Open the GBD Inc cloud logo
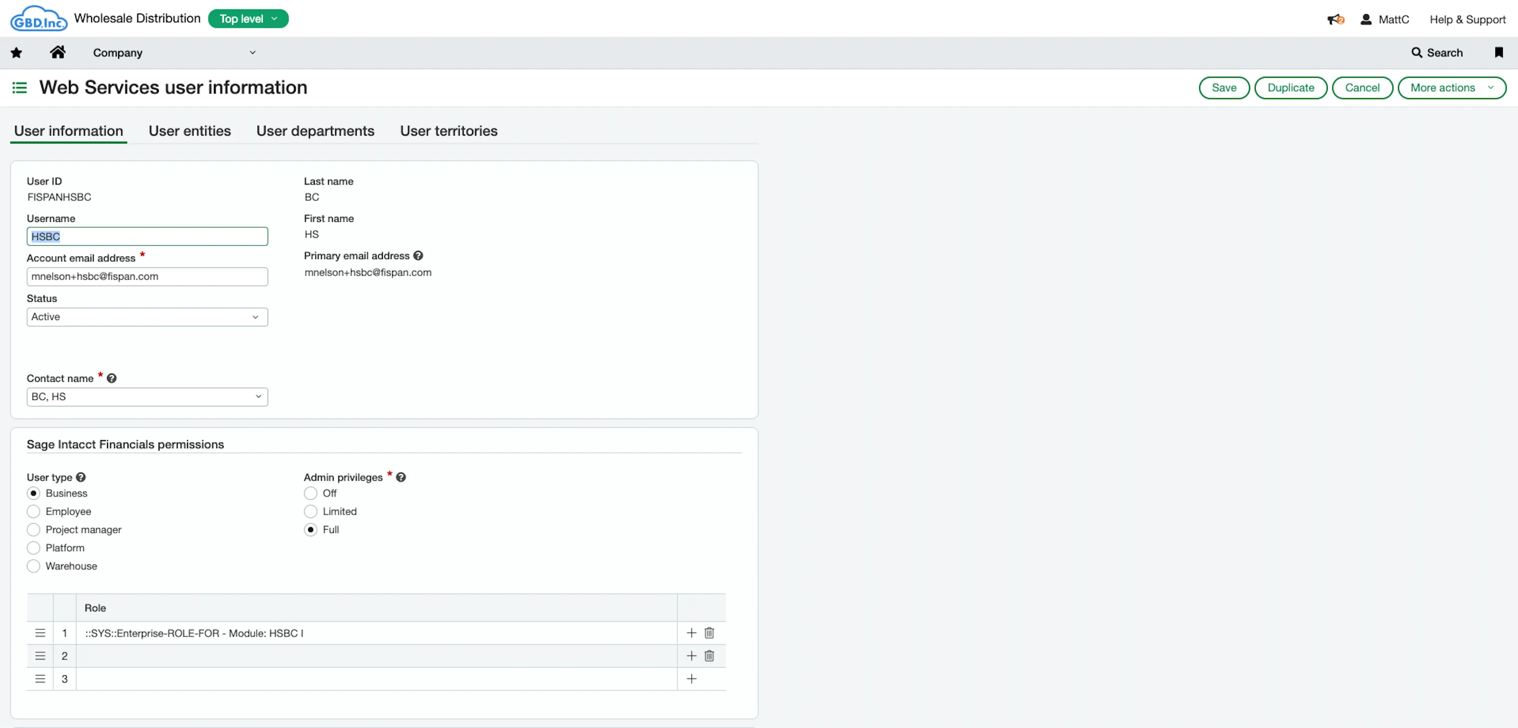 (38, 18)
